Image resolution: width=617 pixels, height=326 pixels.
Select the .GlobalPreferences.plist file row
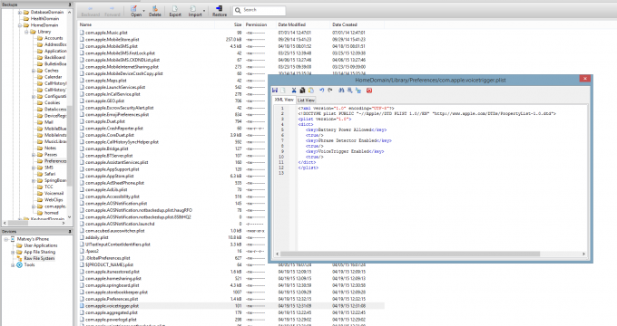click(x=172, y=258)
